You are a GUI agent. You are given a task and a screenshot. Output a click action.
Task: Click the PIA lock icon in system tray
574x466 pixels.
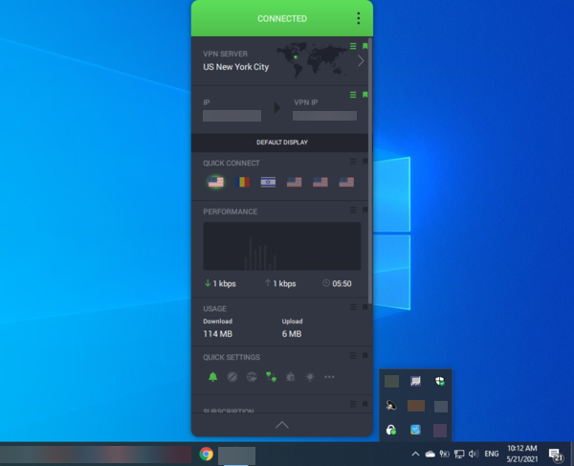[392, 431]
